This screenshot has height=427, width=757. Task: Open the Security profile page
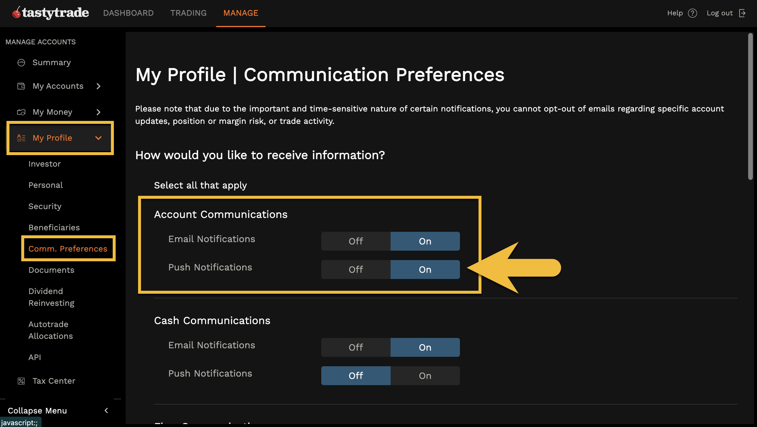pos(45,206)
